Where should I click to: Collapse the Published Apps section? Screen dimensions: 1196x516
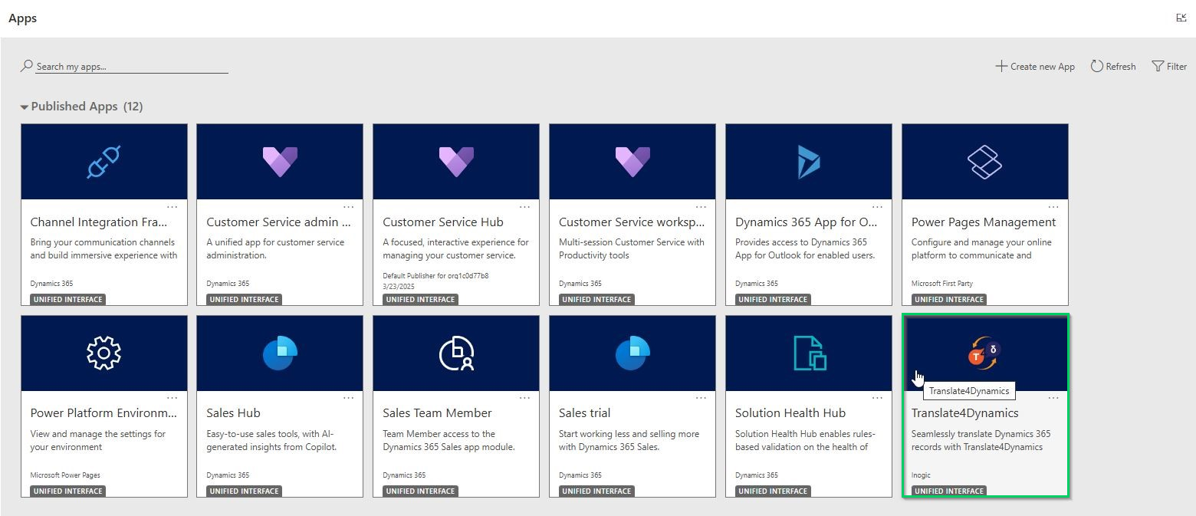click(25, 107)
